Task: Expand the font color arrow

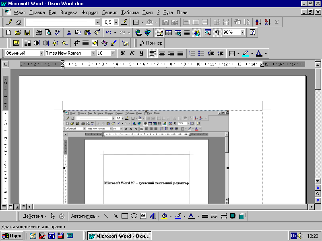Action: pos(266,53)
